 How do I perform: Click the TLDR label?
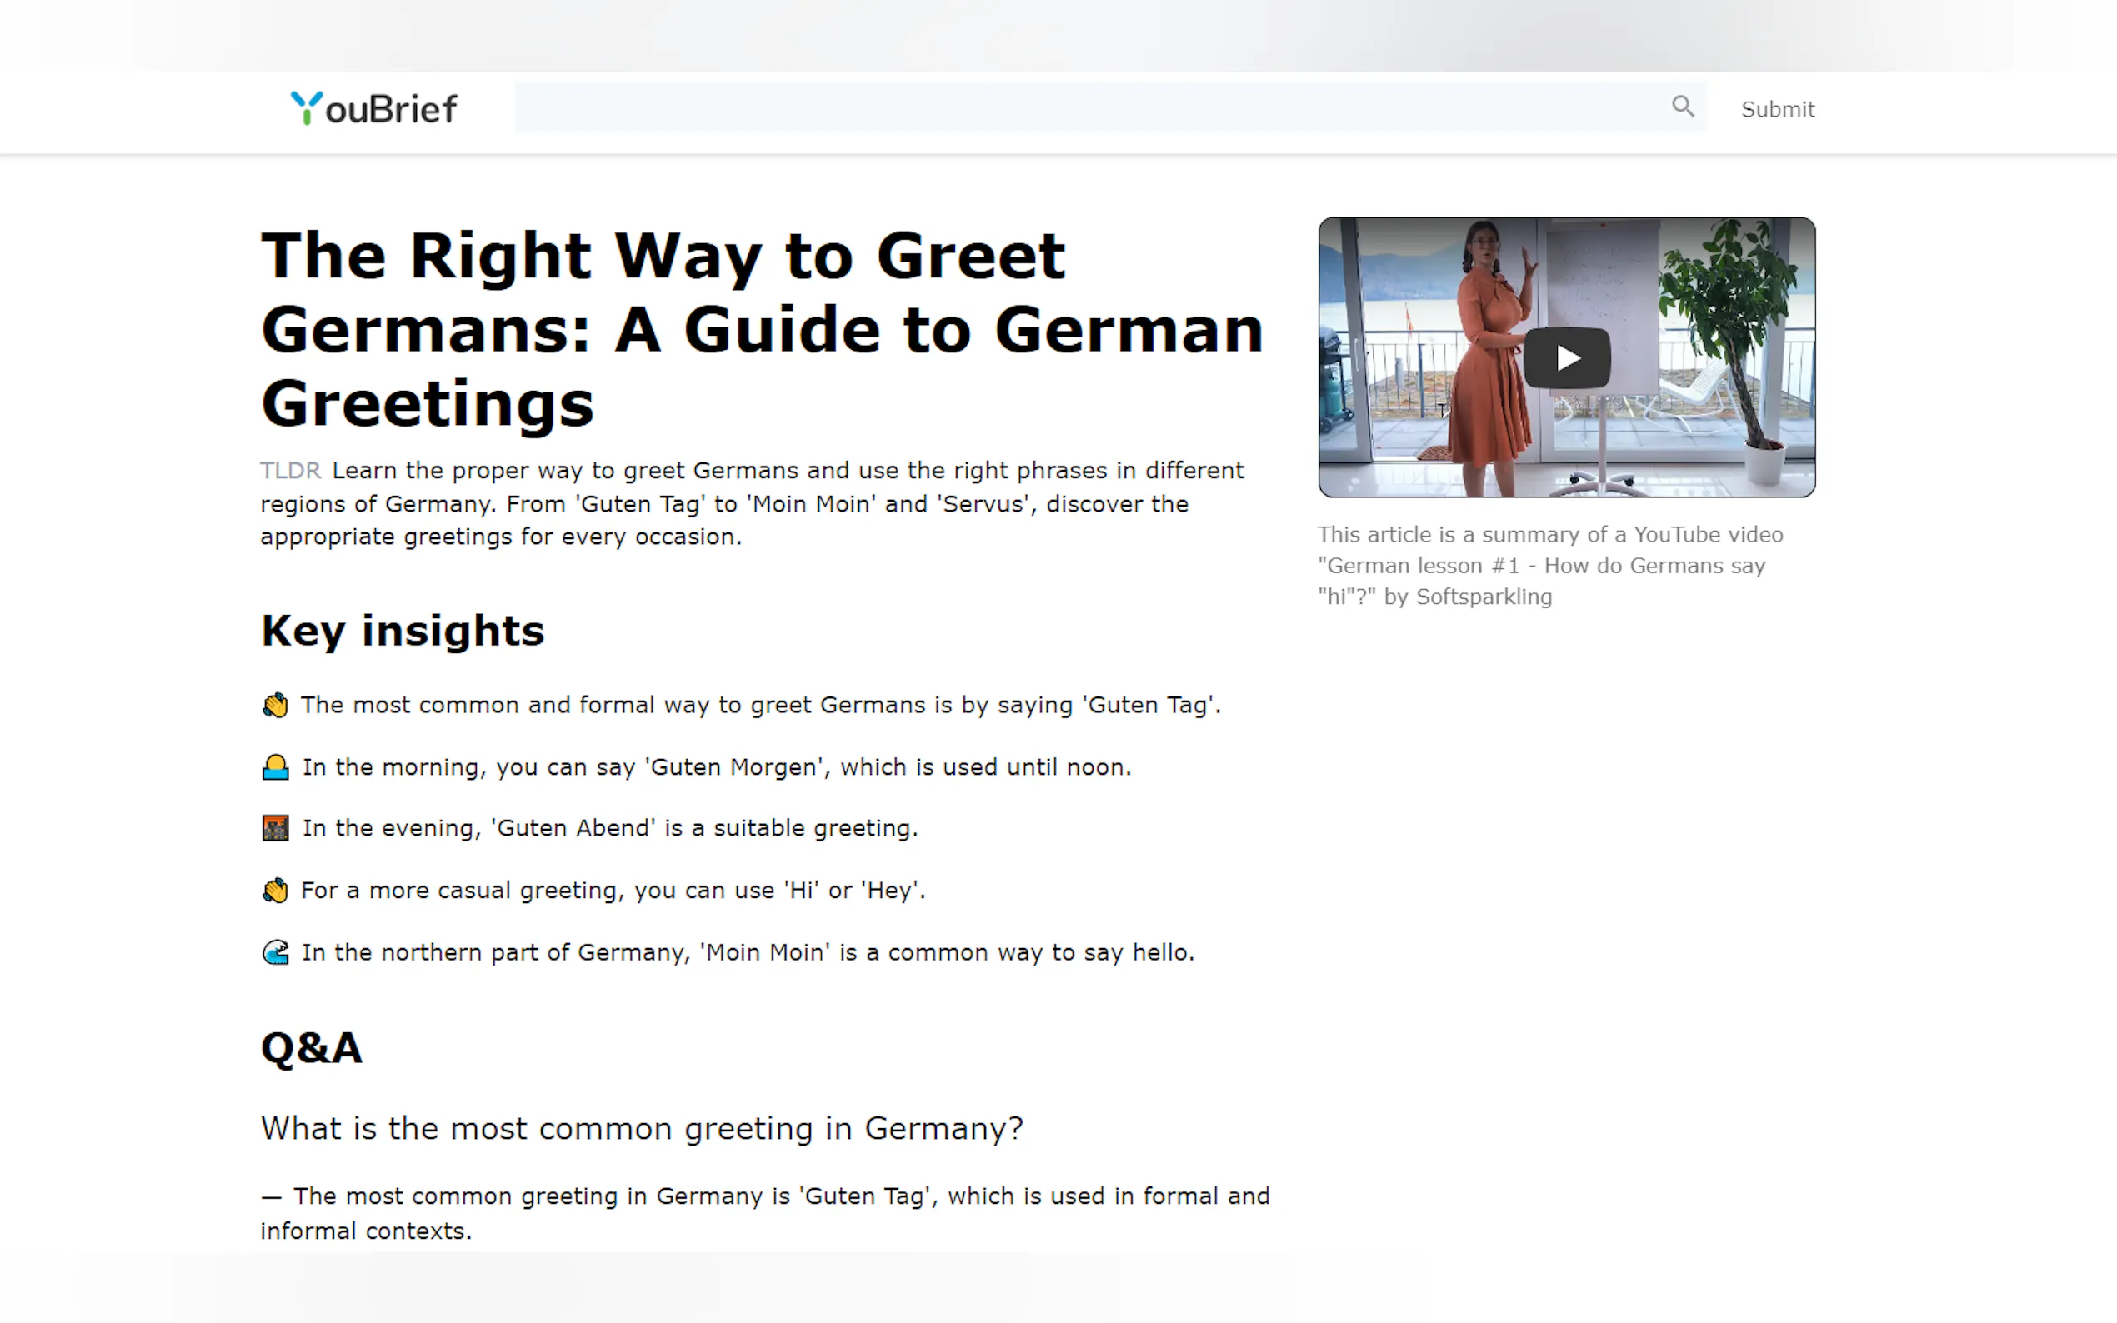click(x=291, y=471)
